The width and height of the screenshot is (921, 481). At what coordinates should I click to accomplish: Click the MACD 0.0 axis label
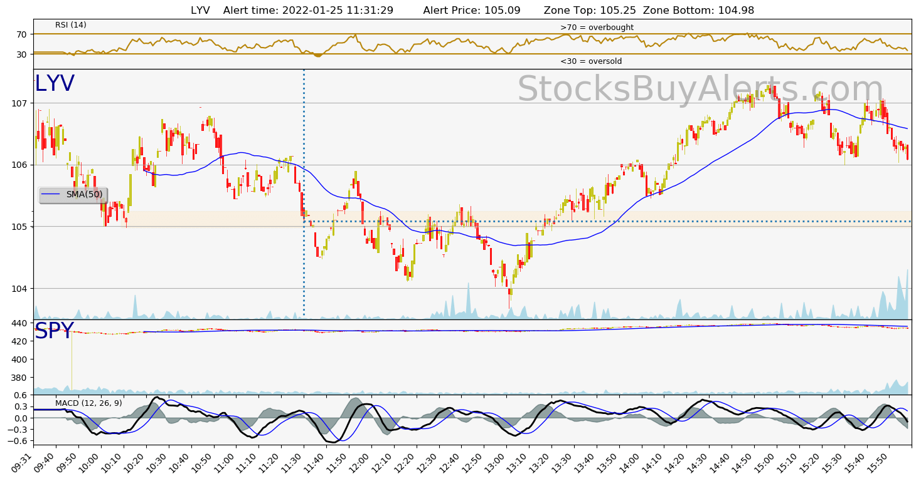coord(22,418)
